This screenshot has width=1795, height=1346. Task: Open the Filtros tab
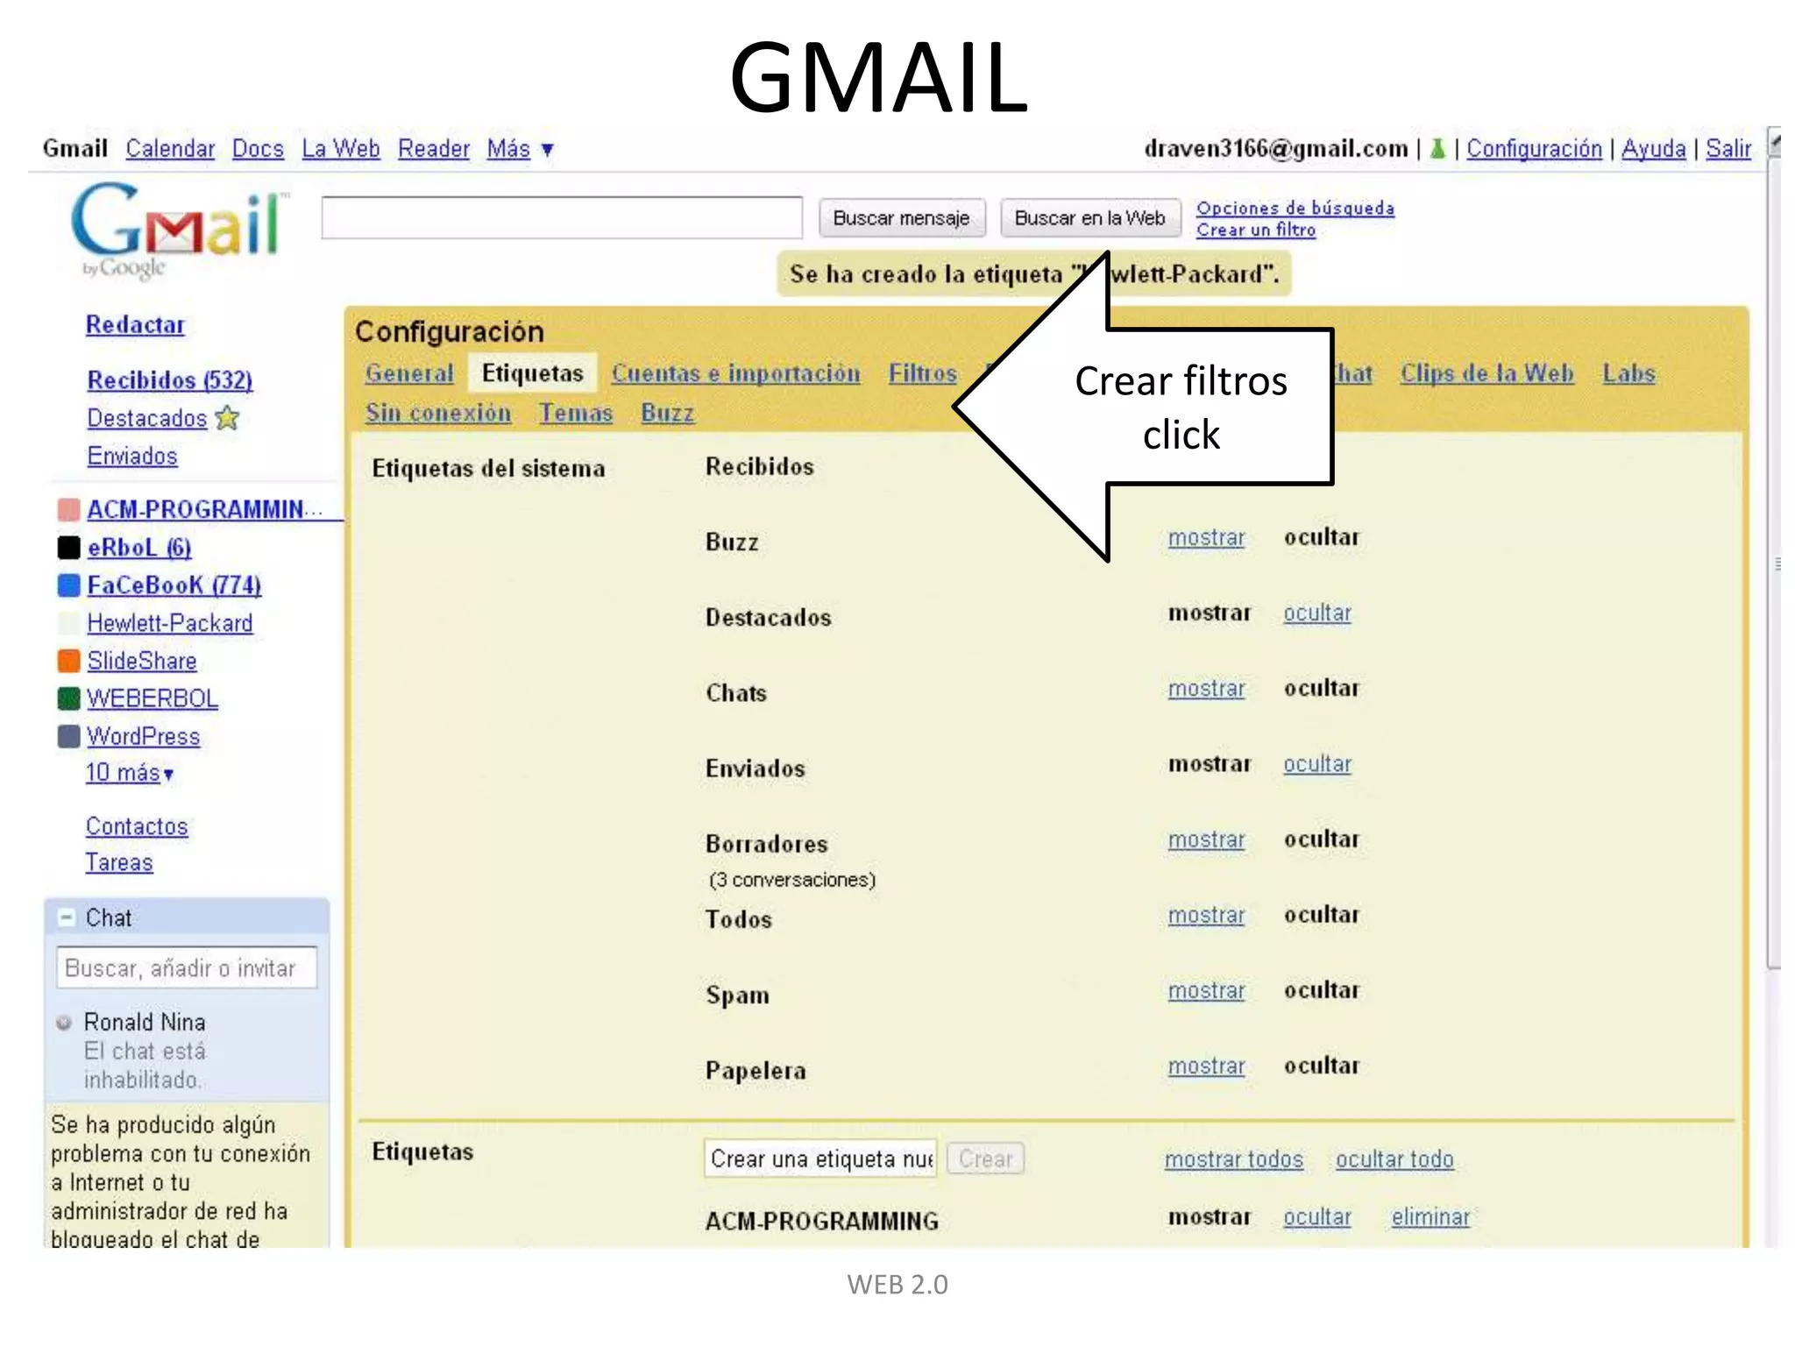(922, 373)
